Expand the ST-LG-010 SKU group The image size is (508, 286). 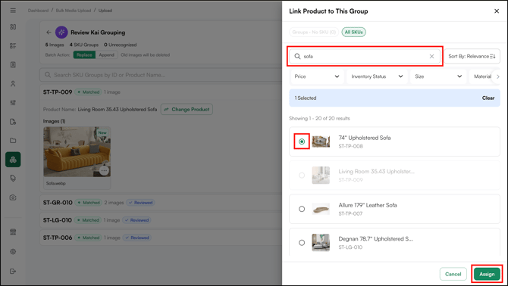(x=161, y=220)
